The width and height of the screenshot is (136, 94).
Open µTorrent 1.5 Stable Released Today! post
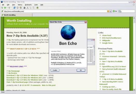(x=113, y=75)
